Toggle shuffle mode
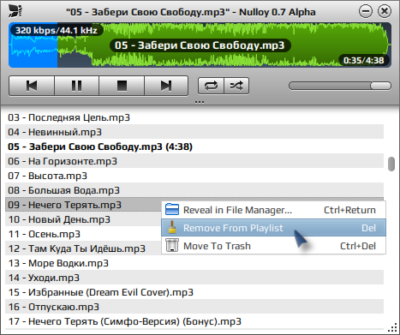The image size is (400, 335). pyautogui.click(x=236, y=86)
